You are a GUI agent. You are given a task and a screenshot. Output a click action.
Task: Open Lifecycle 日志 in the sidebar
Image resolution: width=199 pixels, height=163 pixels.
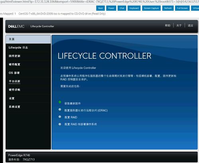[28, 48]
